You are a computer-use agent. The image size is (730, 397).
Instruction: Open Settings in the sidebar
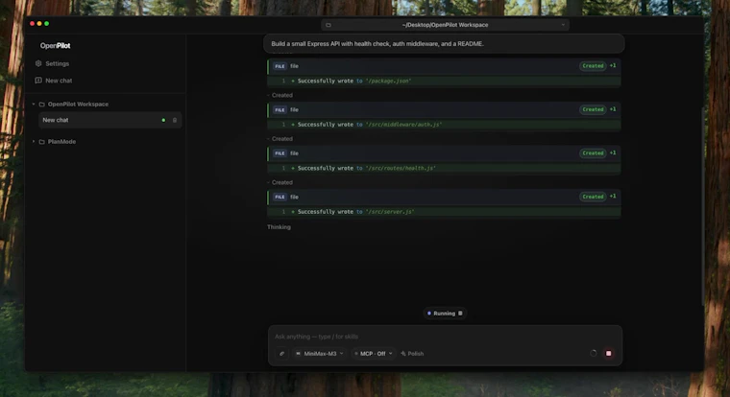[52, 63]
